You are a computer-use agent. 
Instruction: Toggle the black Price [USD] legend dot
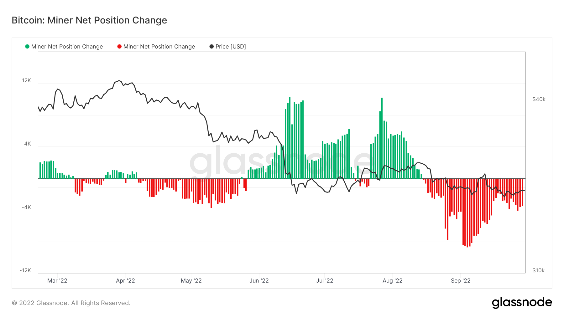click(x=211, y=47)
